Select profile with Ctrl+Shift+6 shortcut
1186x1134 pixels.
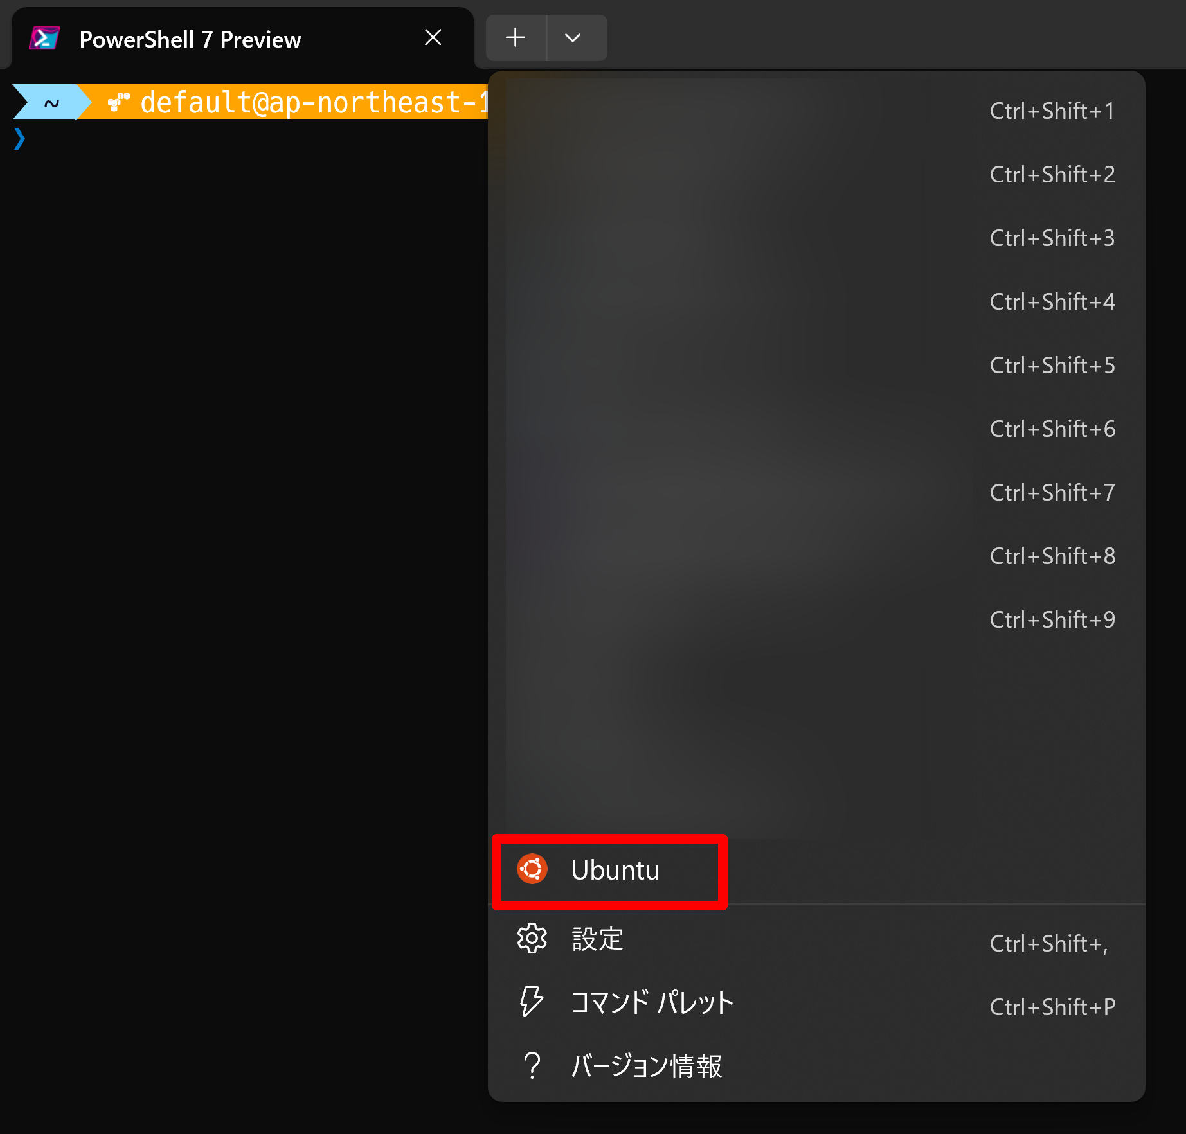click(816, 429)
